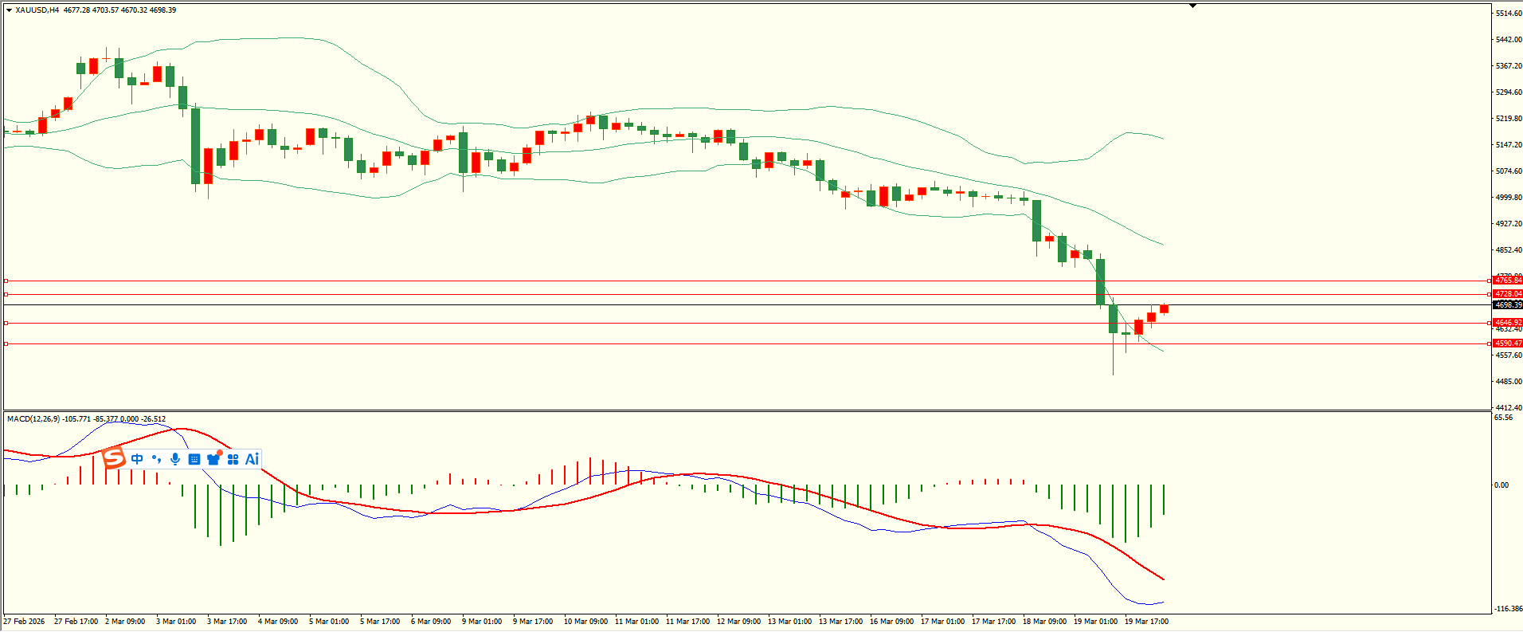This screenshot has width=1523, height=632.
Task: Open the skin (shirt) icon in IME bar
Action: 213,459
